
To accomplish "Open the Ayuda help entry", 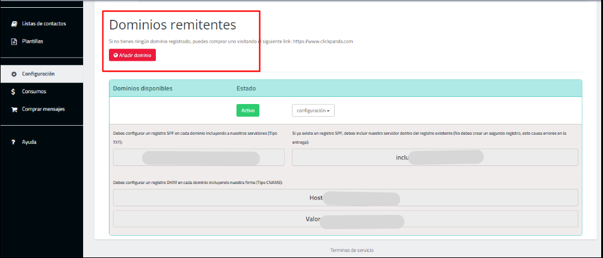I will point(28,143).
